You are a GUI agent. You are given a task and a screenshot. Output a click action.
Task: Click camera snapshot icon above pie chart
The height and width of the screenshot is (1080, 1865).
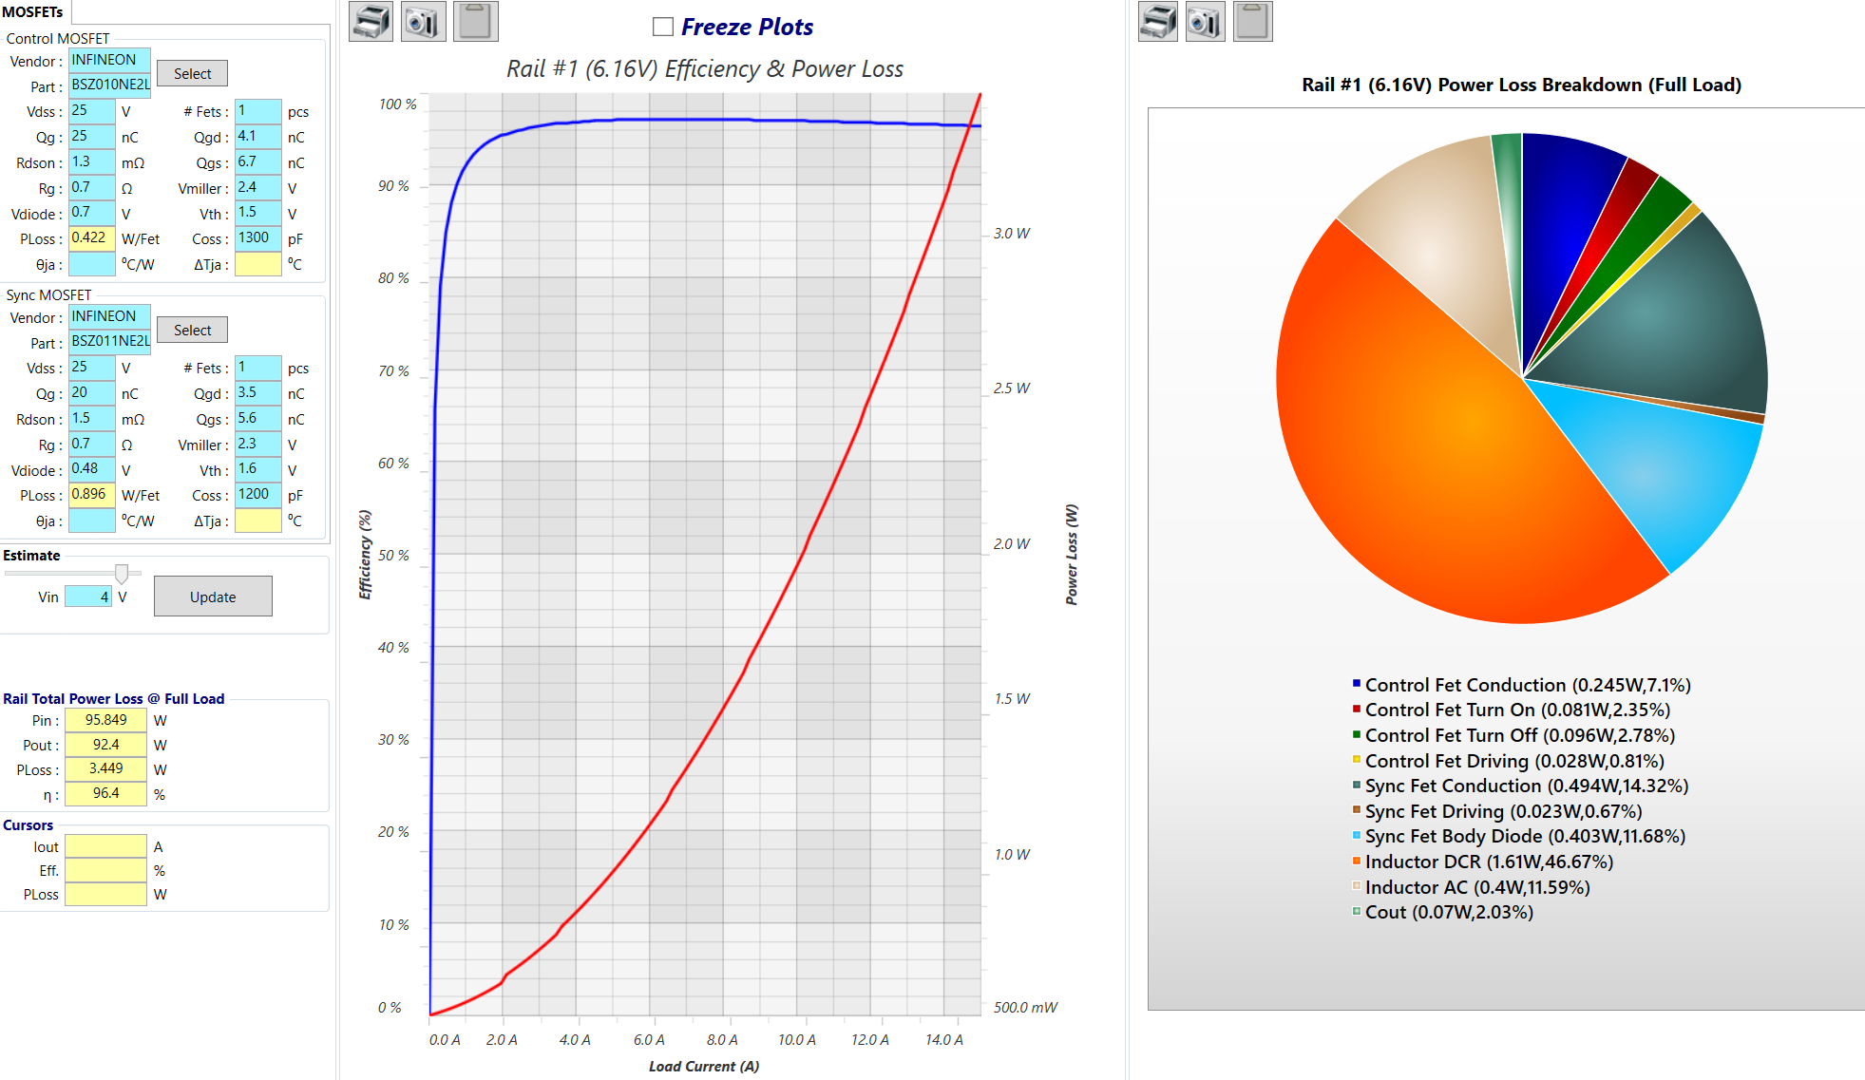pos(1205,21)
